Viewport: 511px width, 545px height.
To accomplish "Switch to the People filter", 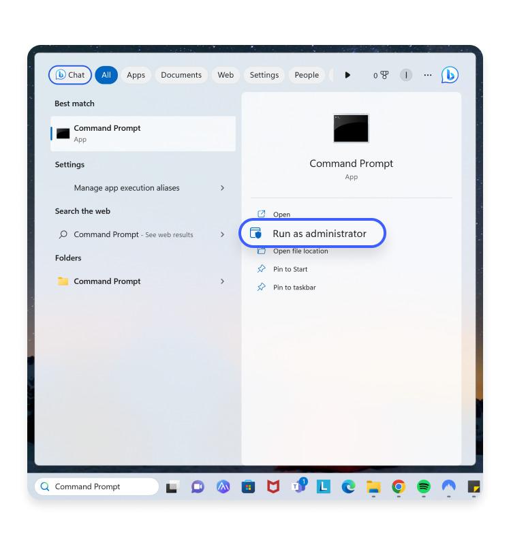I will [x=307, y=75].
